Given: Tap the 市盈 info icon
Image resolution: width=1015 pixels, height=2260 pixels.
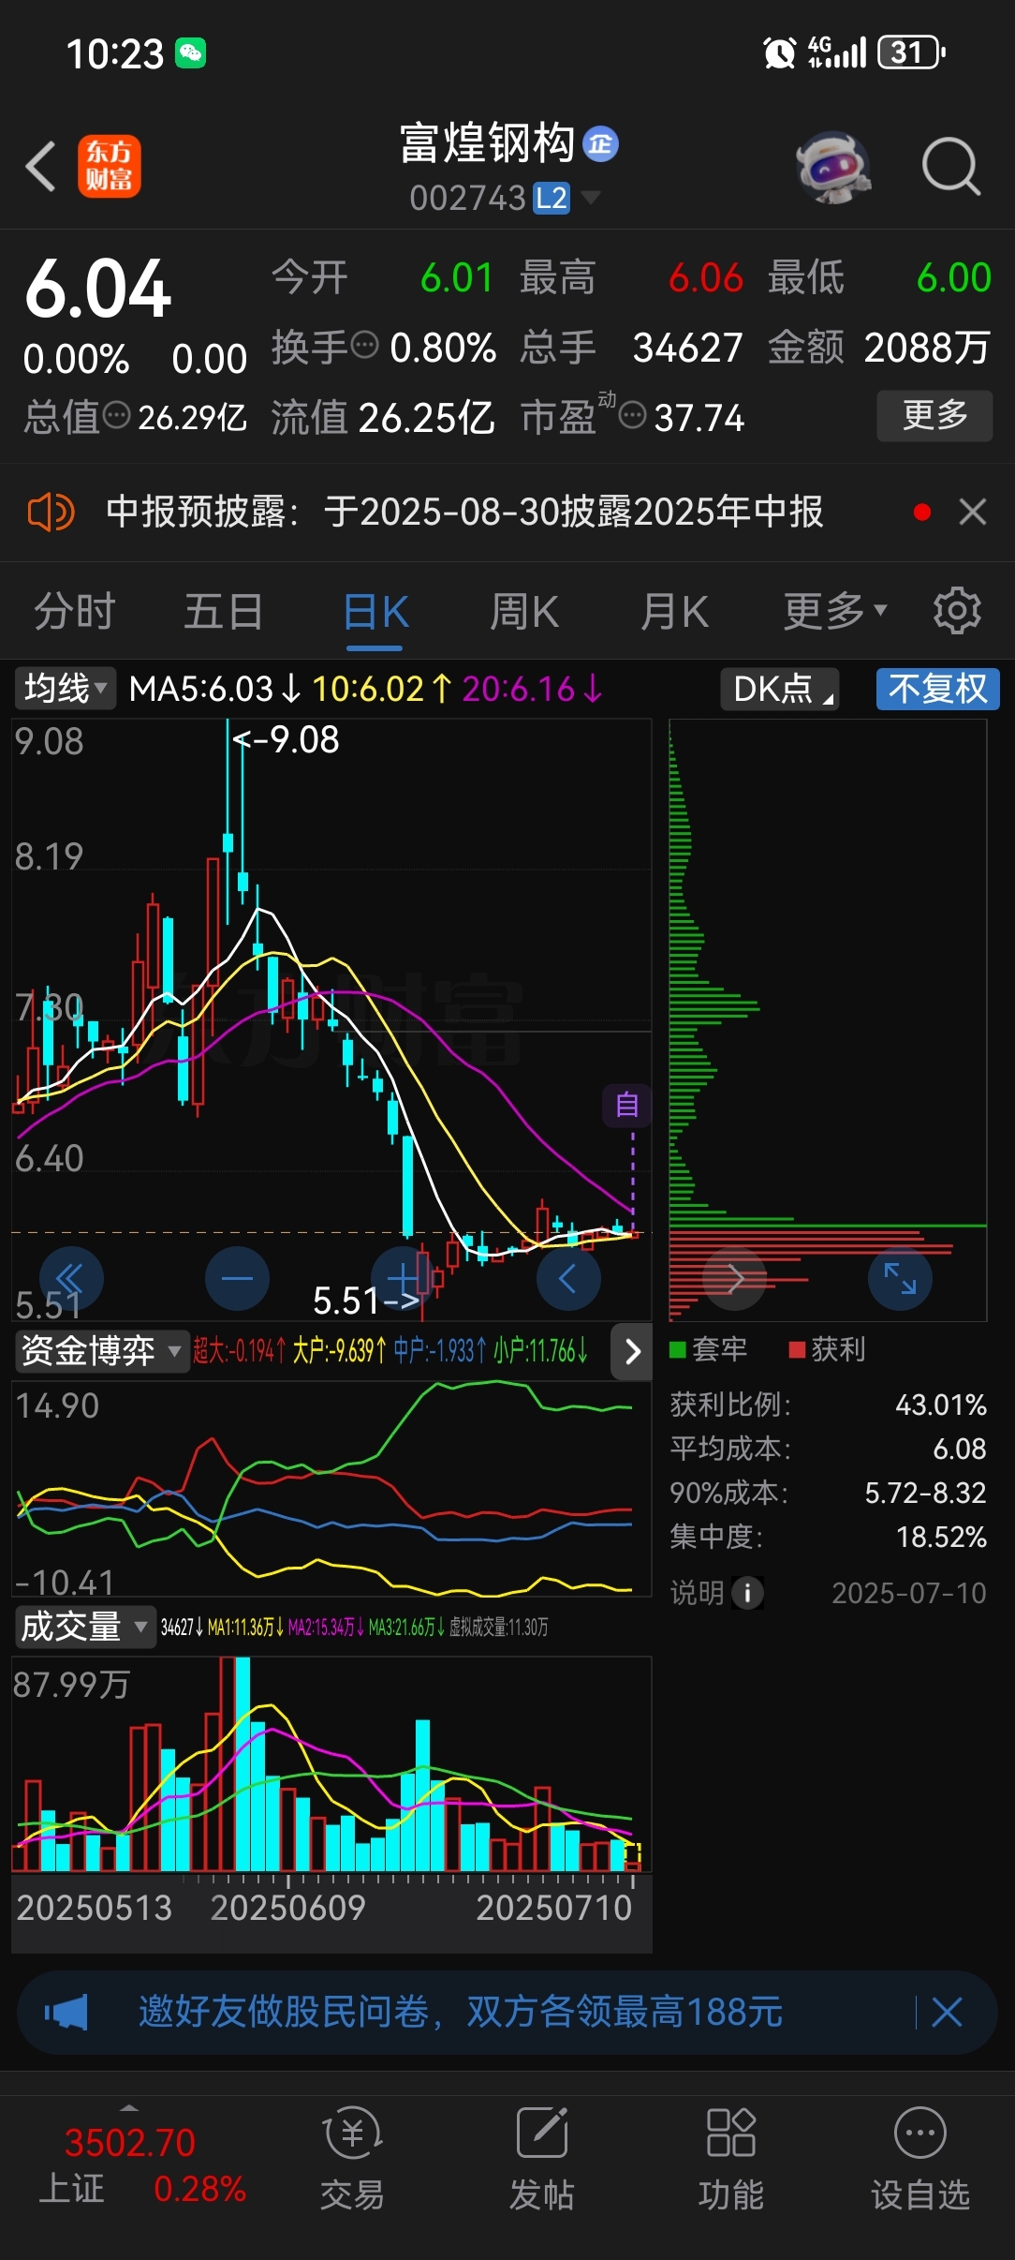Looking at the screenshot, I should [x=633, y=414].
